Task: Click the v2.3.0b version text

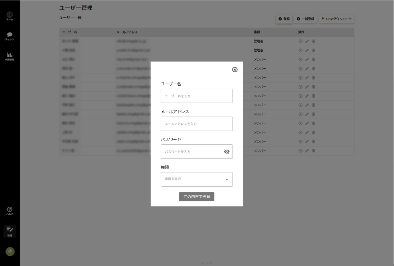Action: pyautogui.click(x=206, y=263)
